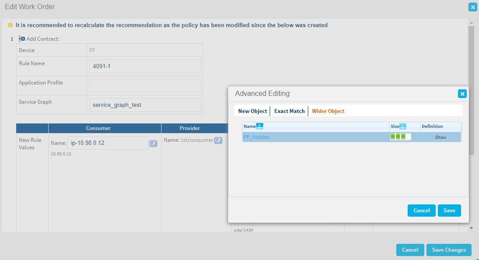Sort objects by the Name column arrow
The width and height of the screenshot is (479, 260).
pos(259,126)
